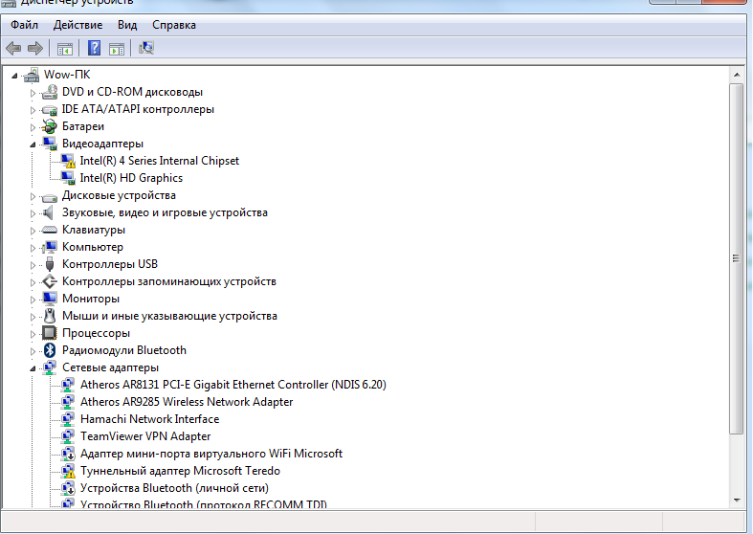
Task: Click the IDE ATA/ATAPI контроллеры icon
Action: pos(50,109)
